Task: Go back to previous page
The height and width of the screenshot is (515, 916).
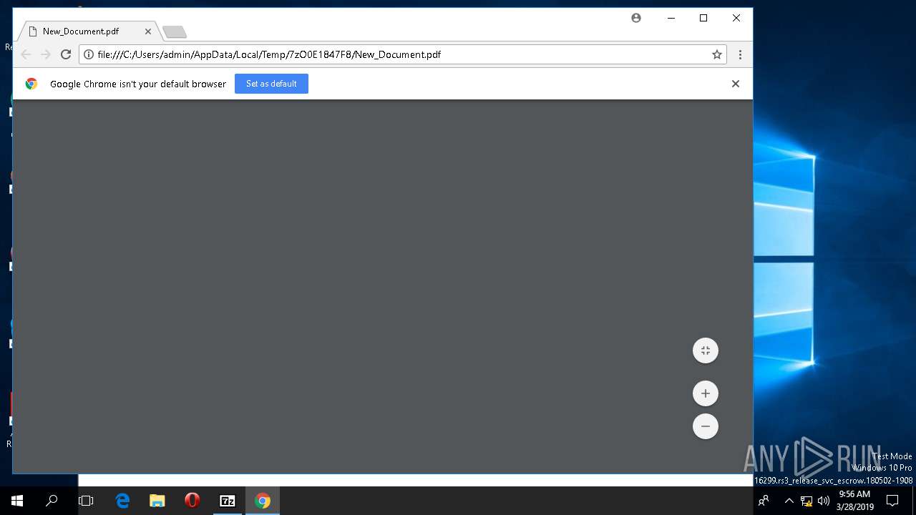Action: 26,54
